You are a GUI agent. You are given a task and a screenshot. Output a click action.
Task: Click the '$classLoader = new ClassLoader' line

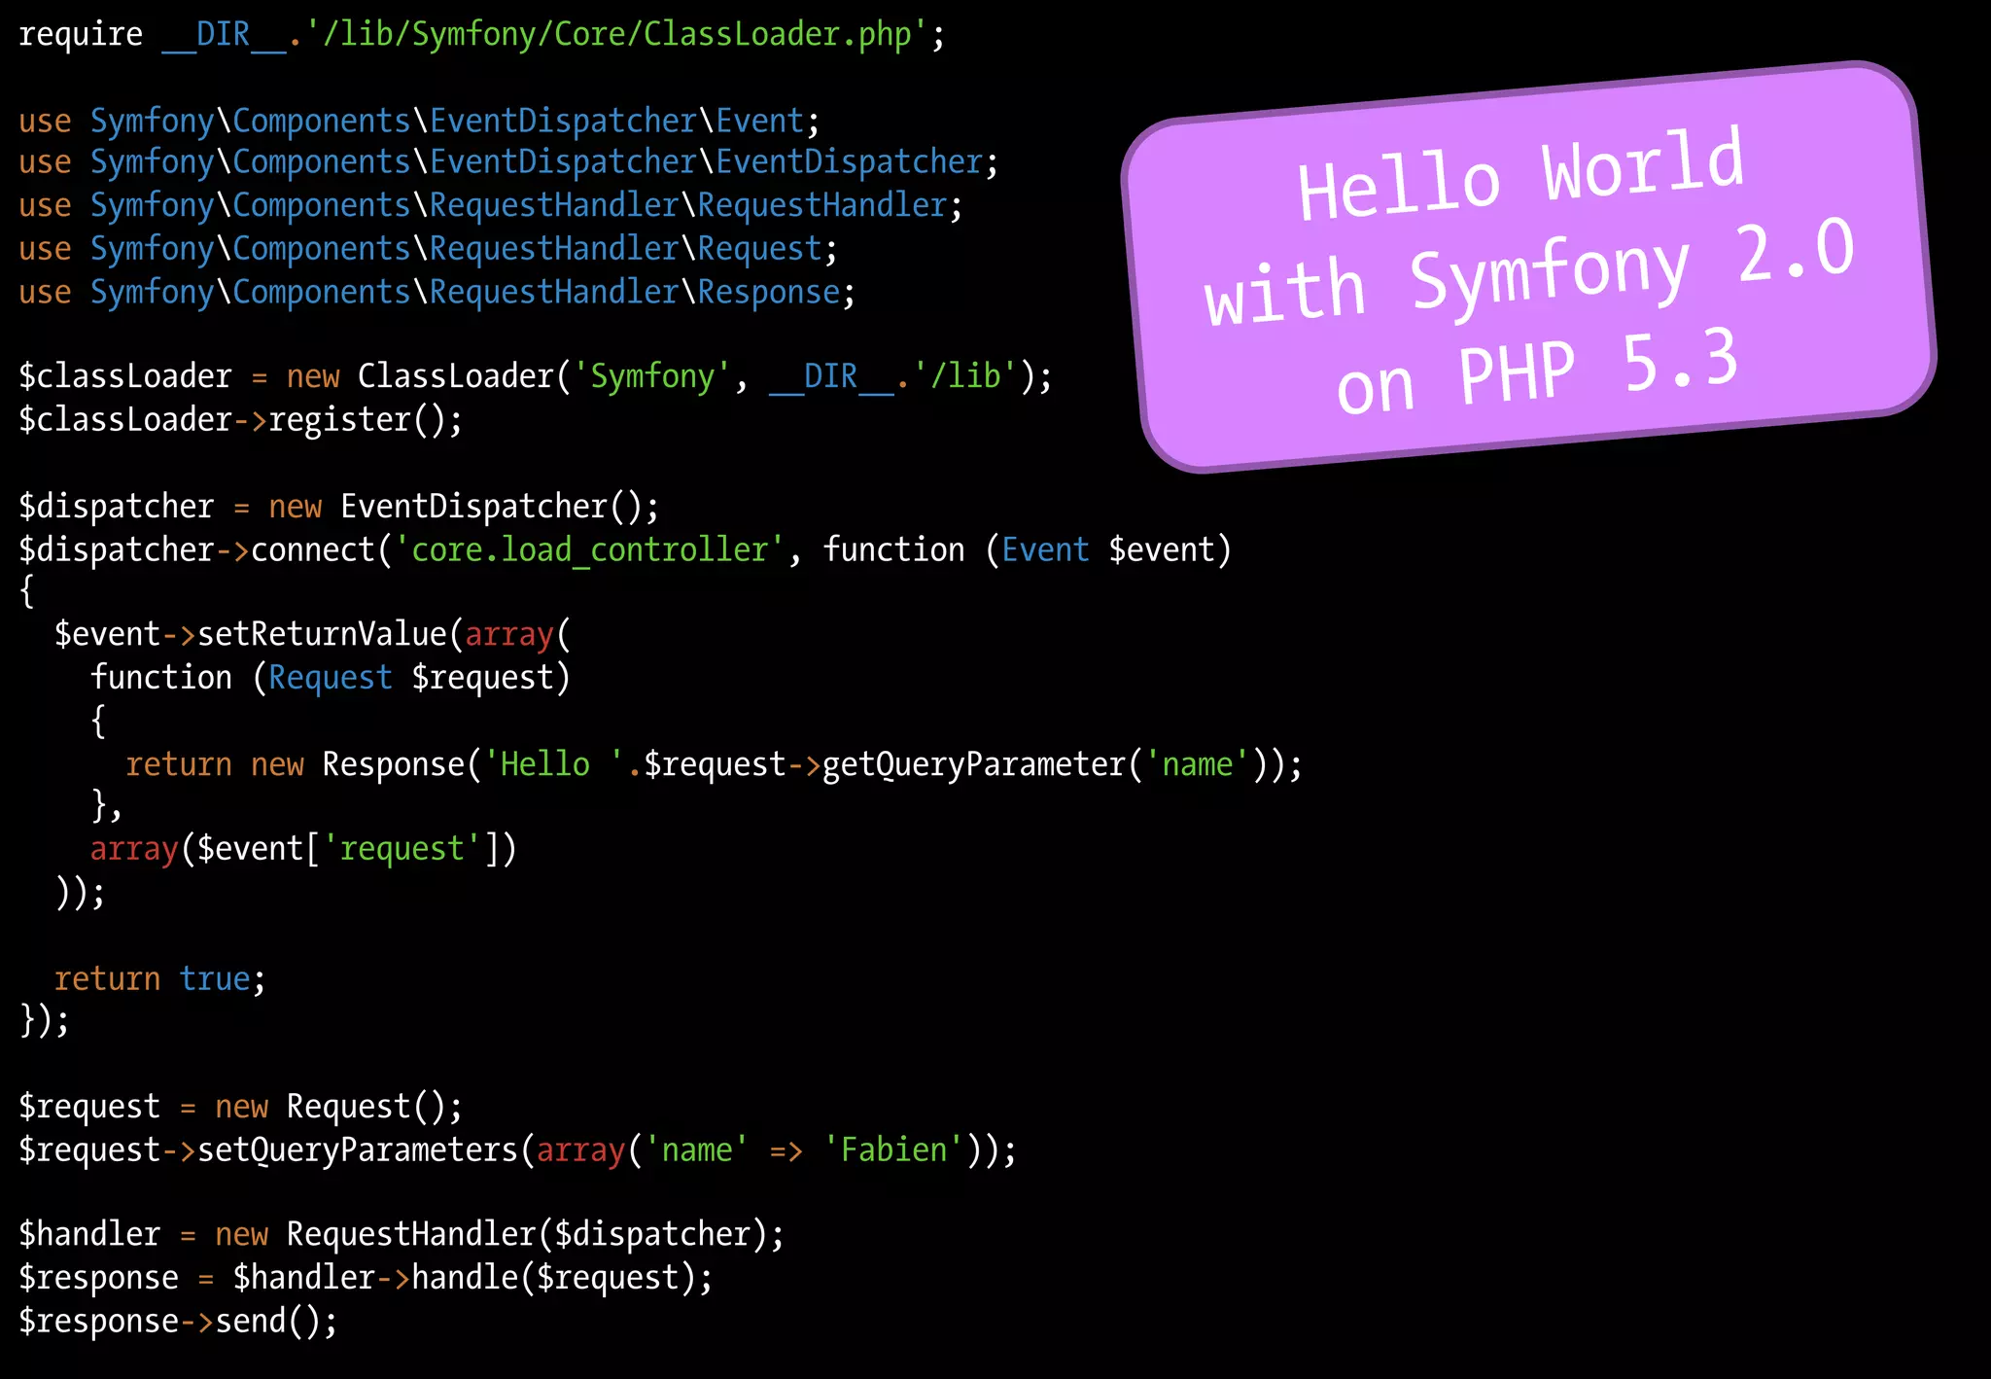click(536, 377)
